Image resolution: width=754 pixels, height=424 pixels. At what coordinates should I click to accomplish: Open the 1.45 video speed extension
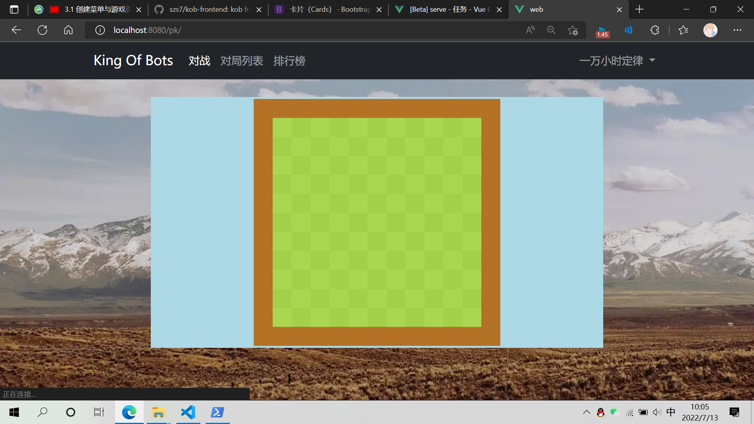click(602, 31)
